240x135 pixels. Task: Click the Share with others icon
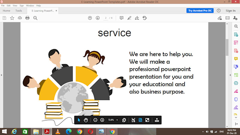235,18
